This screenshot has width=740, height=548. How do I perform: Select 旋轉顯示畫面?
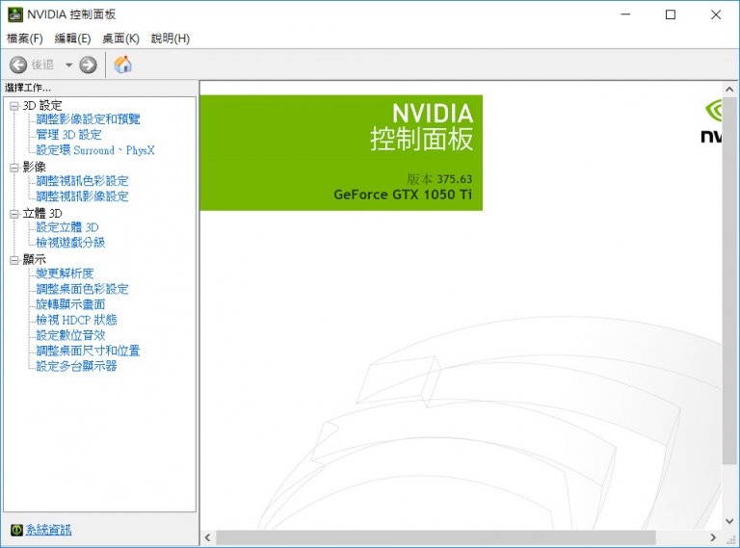click(x=70, y=304)
